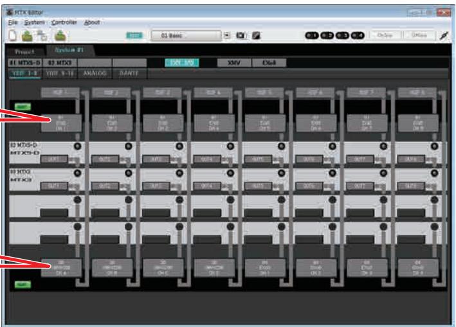Open MTX5-D OUT1 selector in YDIF 1 column
The width and height of the screenshot is (456, 327).
click(x=54, y=159)
